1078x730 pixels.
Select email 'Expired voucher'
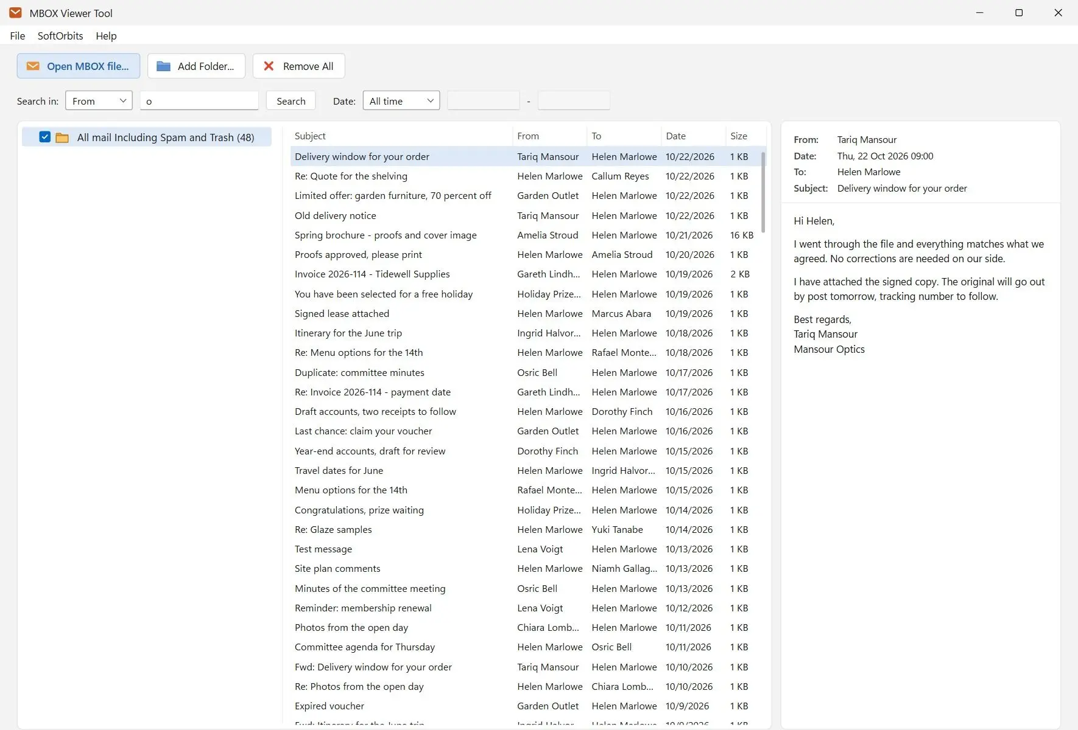point(525,706)
